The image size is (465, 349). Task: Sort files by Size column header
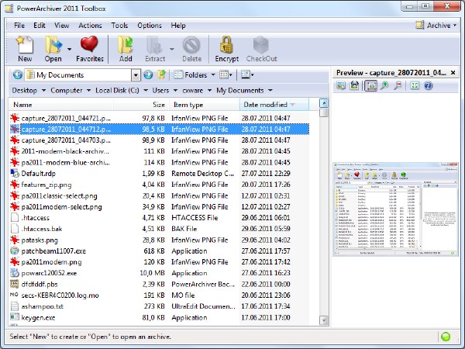pyautogui.click(x=141, y=105)
